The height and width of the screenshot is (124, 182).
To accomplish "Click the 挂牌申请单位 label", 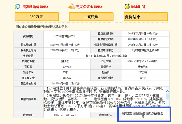I will pos(106,50).
